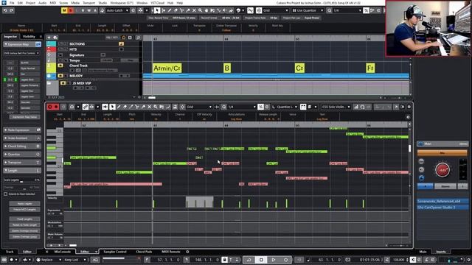This screenshot has height=265, width=472.
Task: Select the Split scissors tool in project toolbar
Action: click(182, 10)
